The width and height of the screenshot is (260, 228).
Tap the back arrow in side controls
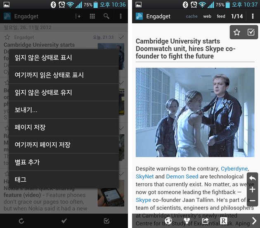coord(252,178)
